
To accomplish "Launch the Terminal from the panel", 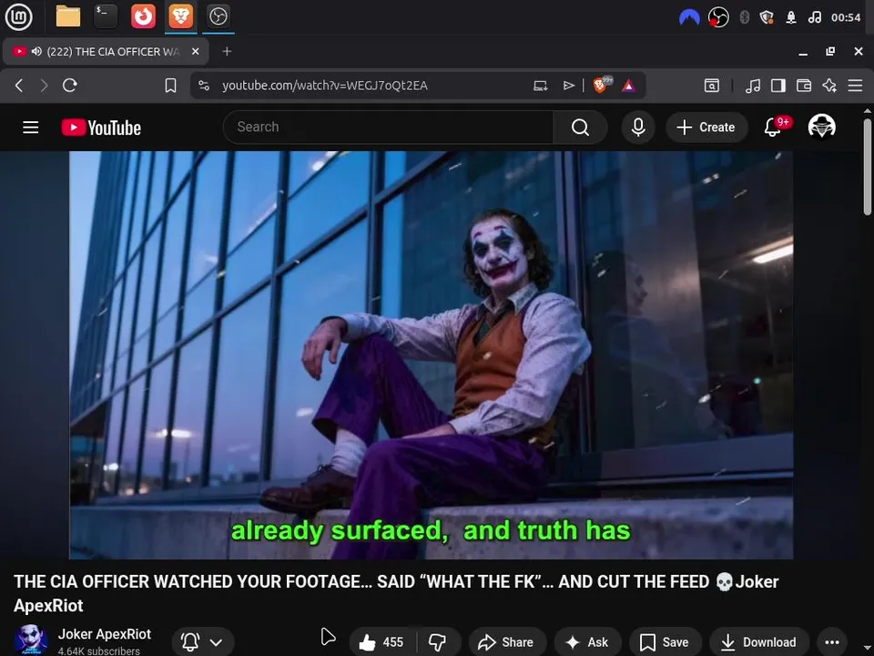I will tap(106, 16).
